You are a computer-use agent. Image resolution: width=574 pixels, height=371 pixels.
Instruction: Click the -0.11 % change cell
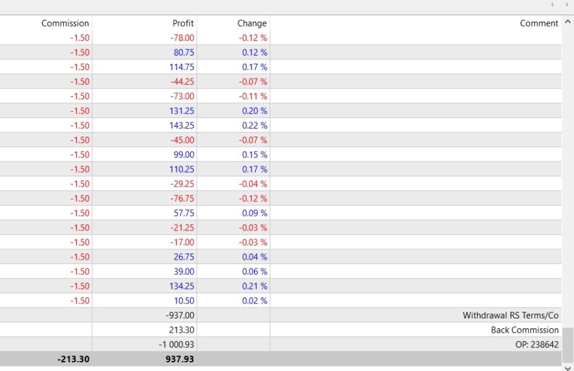point(254,96)
